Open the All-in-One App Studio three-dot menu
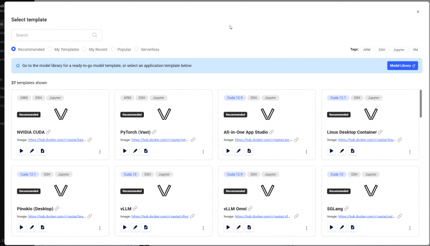Screen dimensions: 430x246 [307, 152]
